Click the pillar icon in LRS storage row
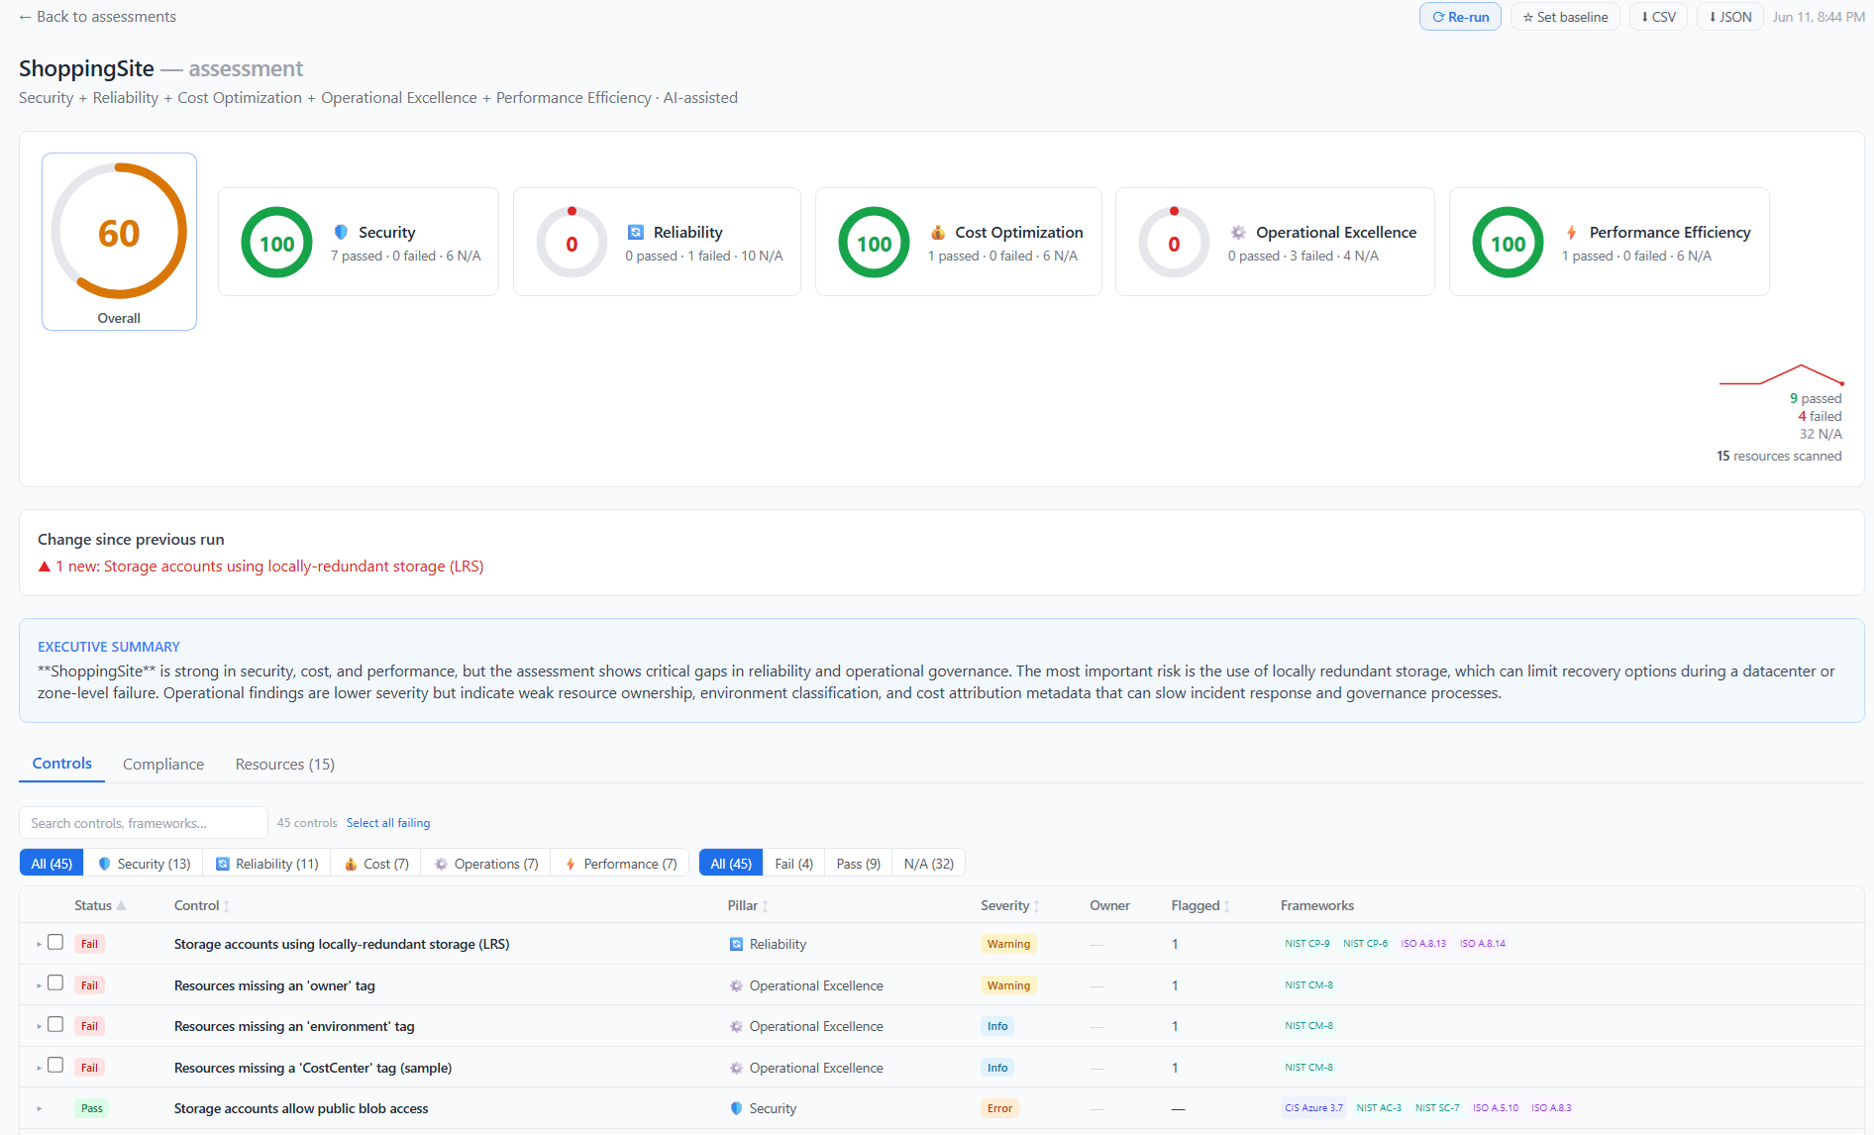The image size is (1874, 1135). coord(736,944)
